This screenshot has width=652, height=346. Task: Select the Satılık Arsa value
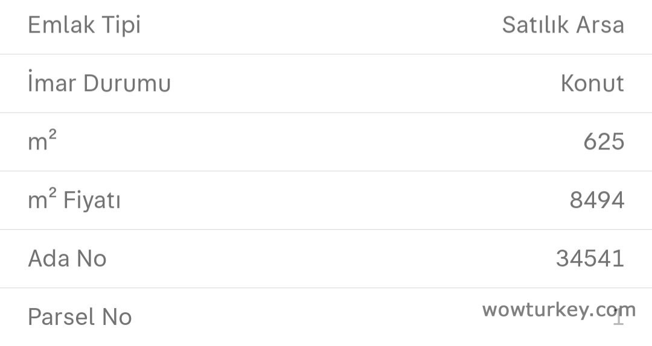[x=563, y=25]
